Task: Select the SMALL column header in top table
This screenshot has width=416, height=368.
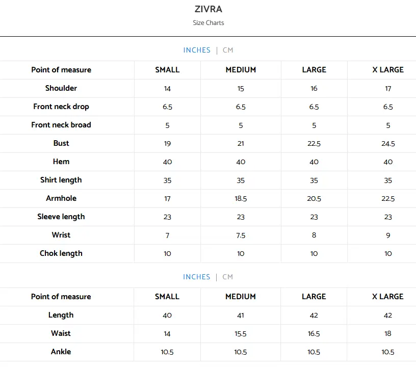Action: point(167,70)
